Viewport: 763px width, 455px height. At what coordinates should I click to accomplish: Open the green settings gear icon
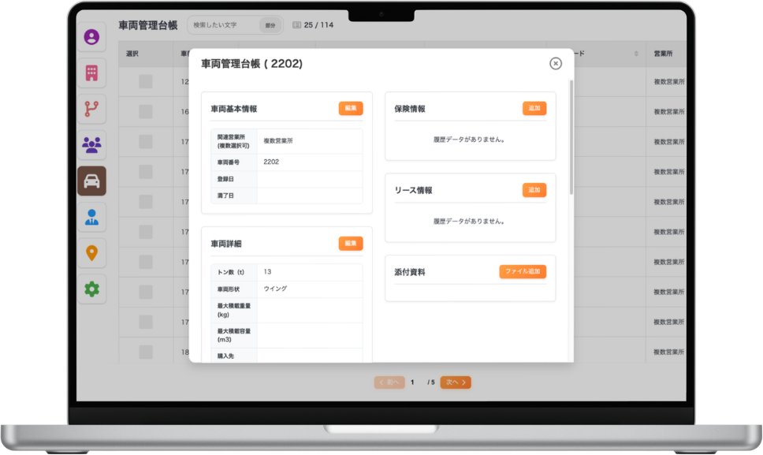(x=91, y=289)
